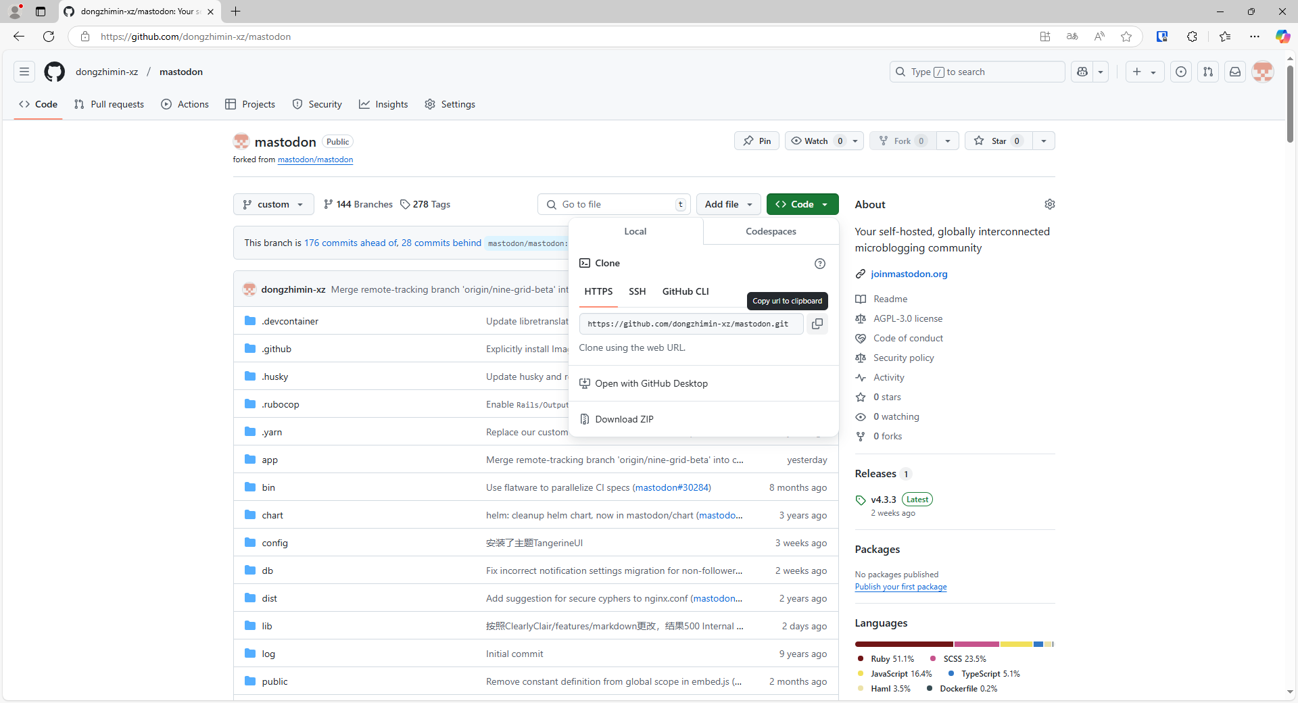
Task: Expand the custom branch selector
Action: click(273, 204)
